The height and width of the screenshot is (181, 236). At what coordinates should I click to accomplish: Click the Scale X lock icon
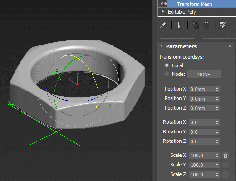226,156
